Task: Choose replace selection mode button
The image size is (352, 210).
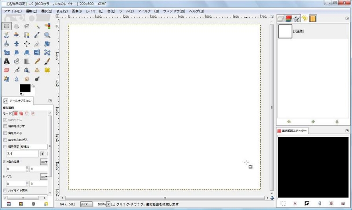Action: point(15,113)
